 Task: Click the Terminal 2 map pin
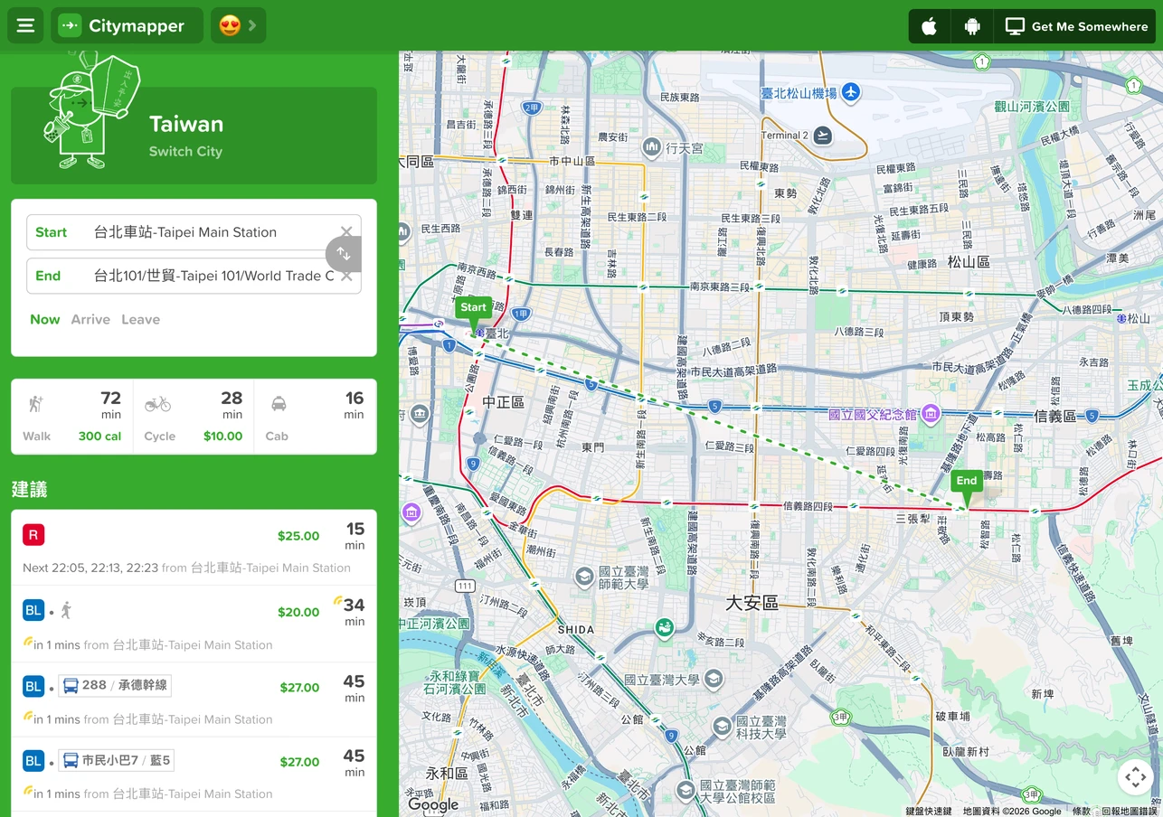[822, 136]
